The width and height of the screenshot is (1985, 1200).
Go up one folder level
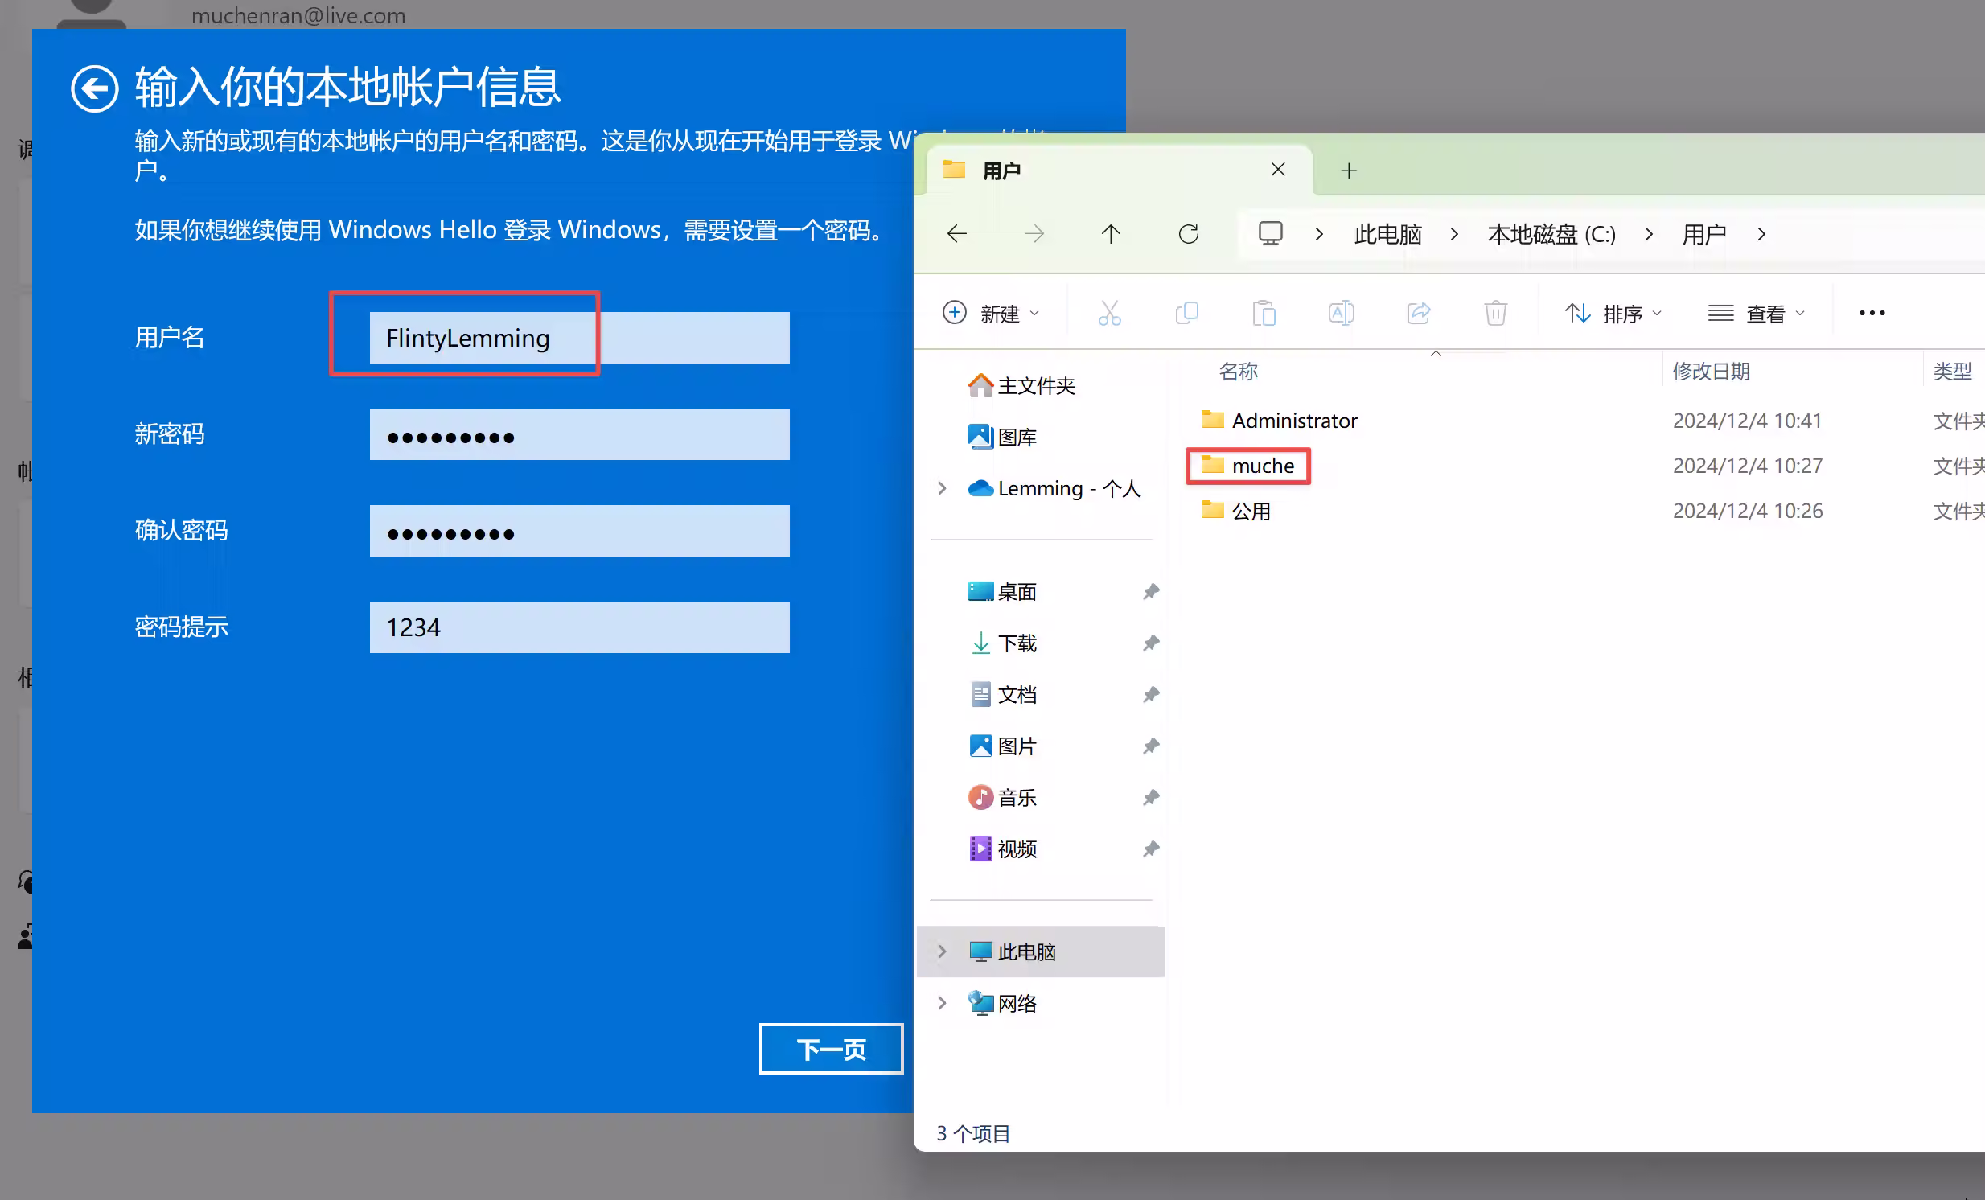pyautogui.click(x=1111, y=234)
